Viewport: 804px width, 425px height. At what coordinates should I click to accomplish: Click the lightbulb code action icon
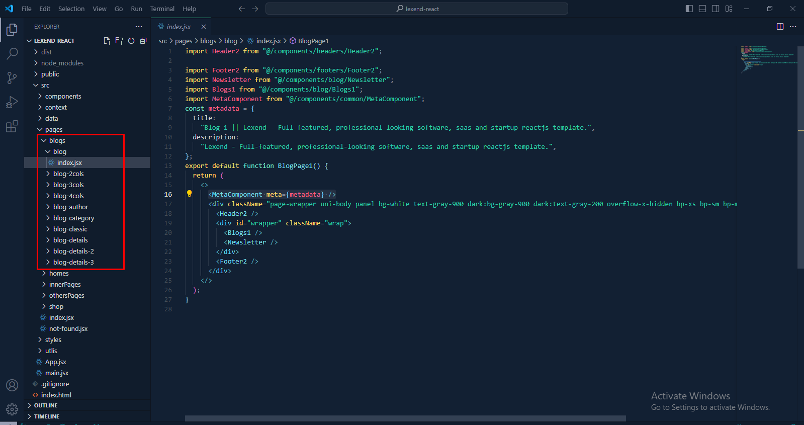[190, 194]
